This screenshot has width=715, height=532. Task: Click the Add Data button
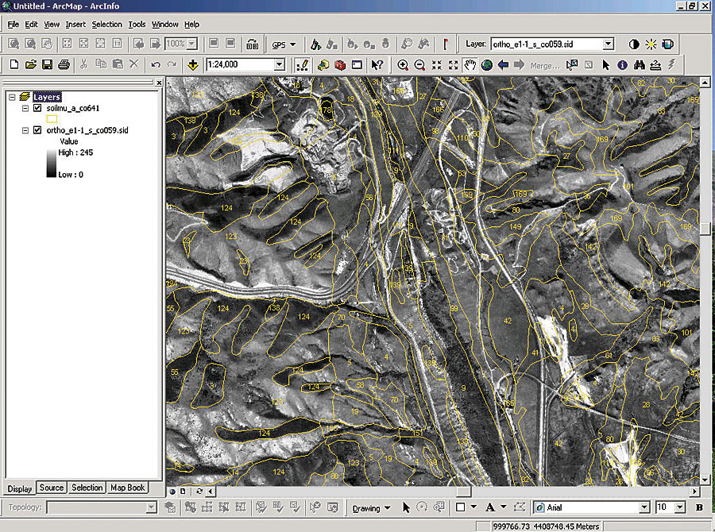193,65
